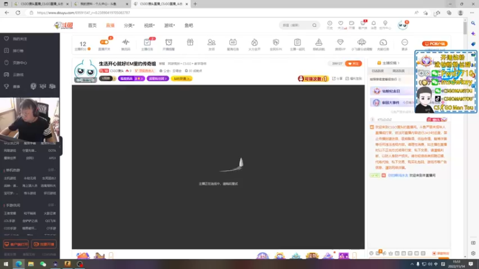
Task: Open the 分享 share link
Action: [338, 79]
